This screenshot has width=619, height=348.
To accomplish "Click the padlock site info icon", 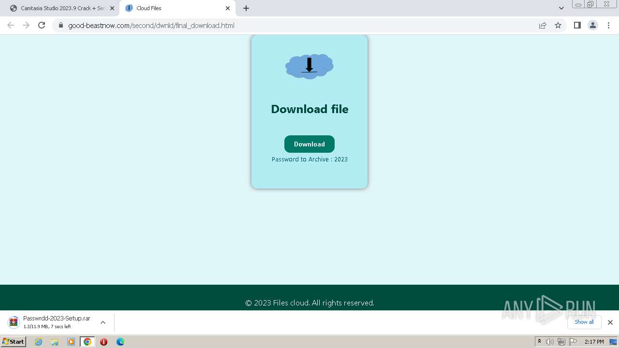I will click(x=60, y=25).
